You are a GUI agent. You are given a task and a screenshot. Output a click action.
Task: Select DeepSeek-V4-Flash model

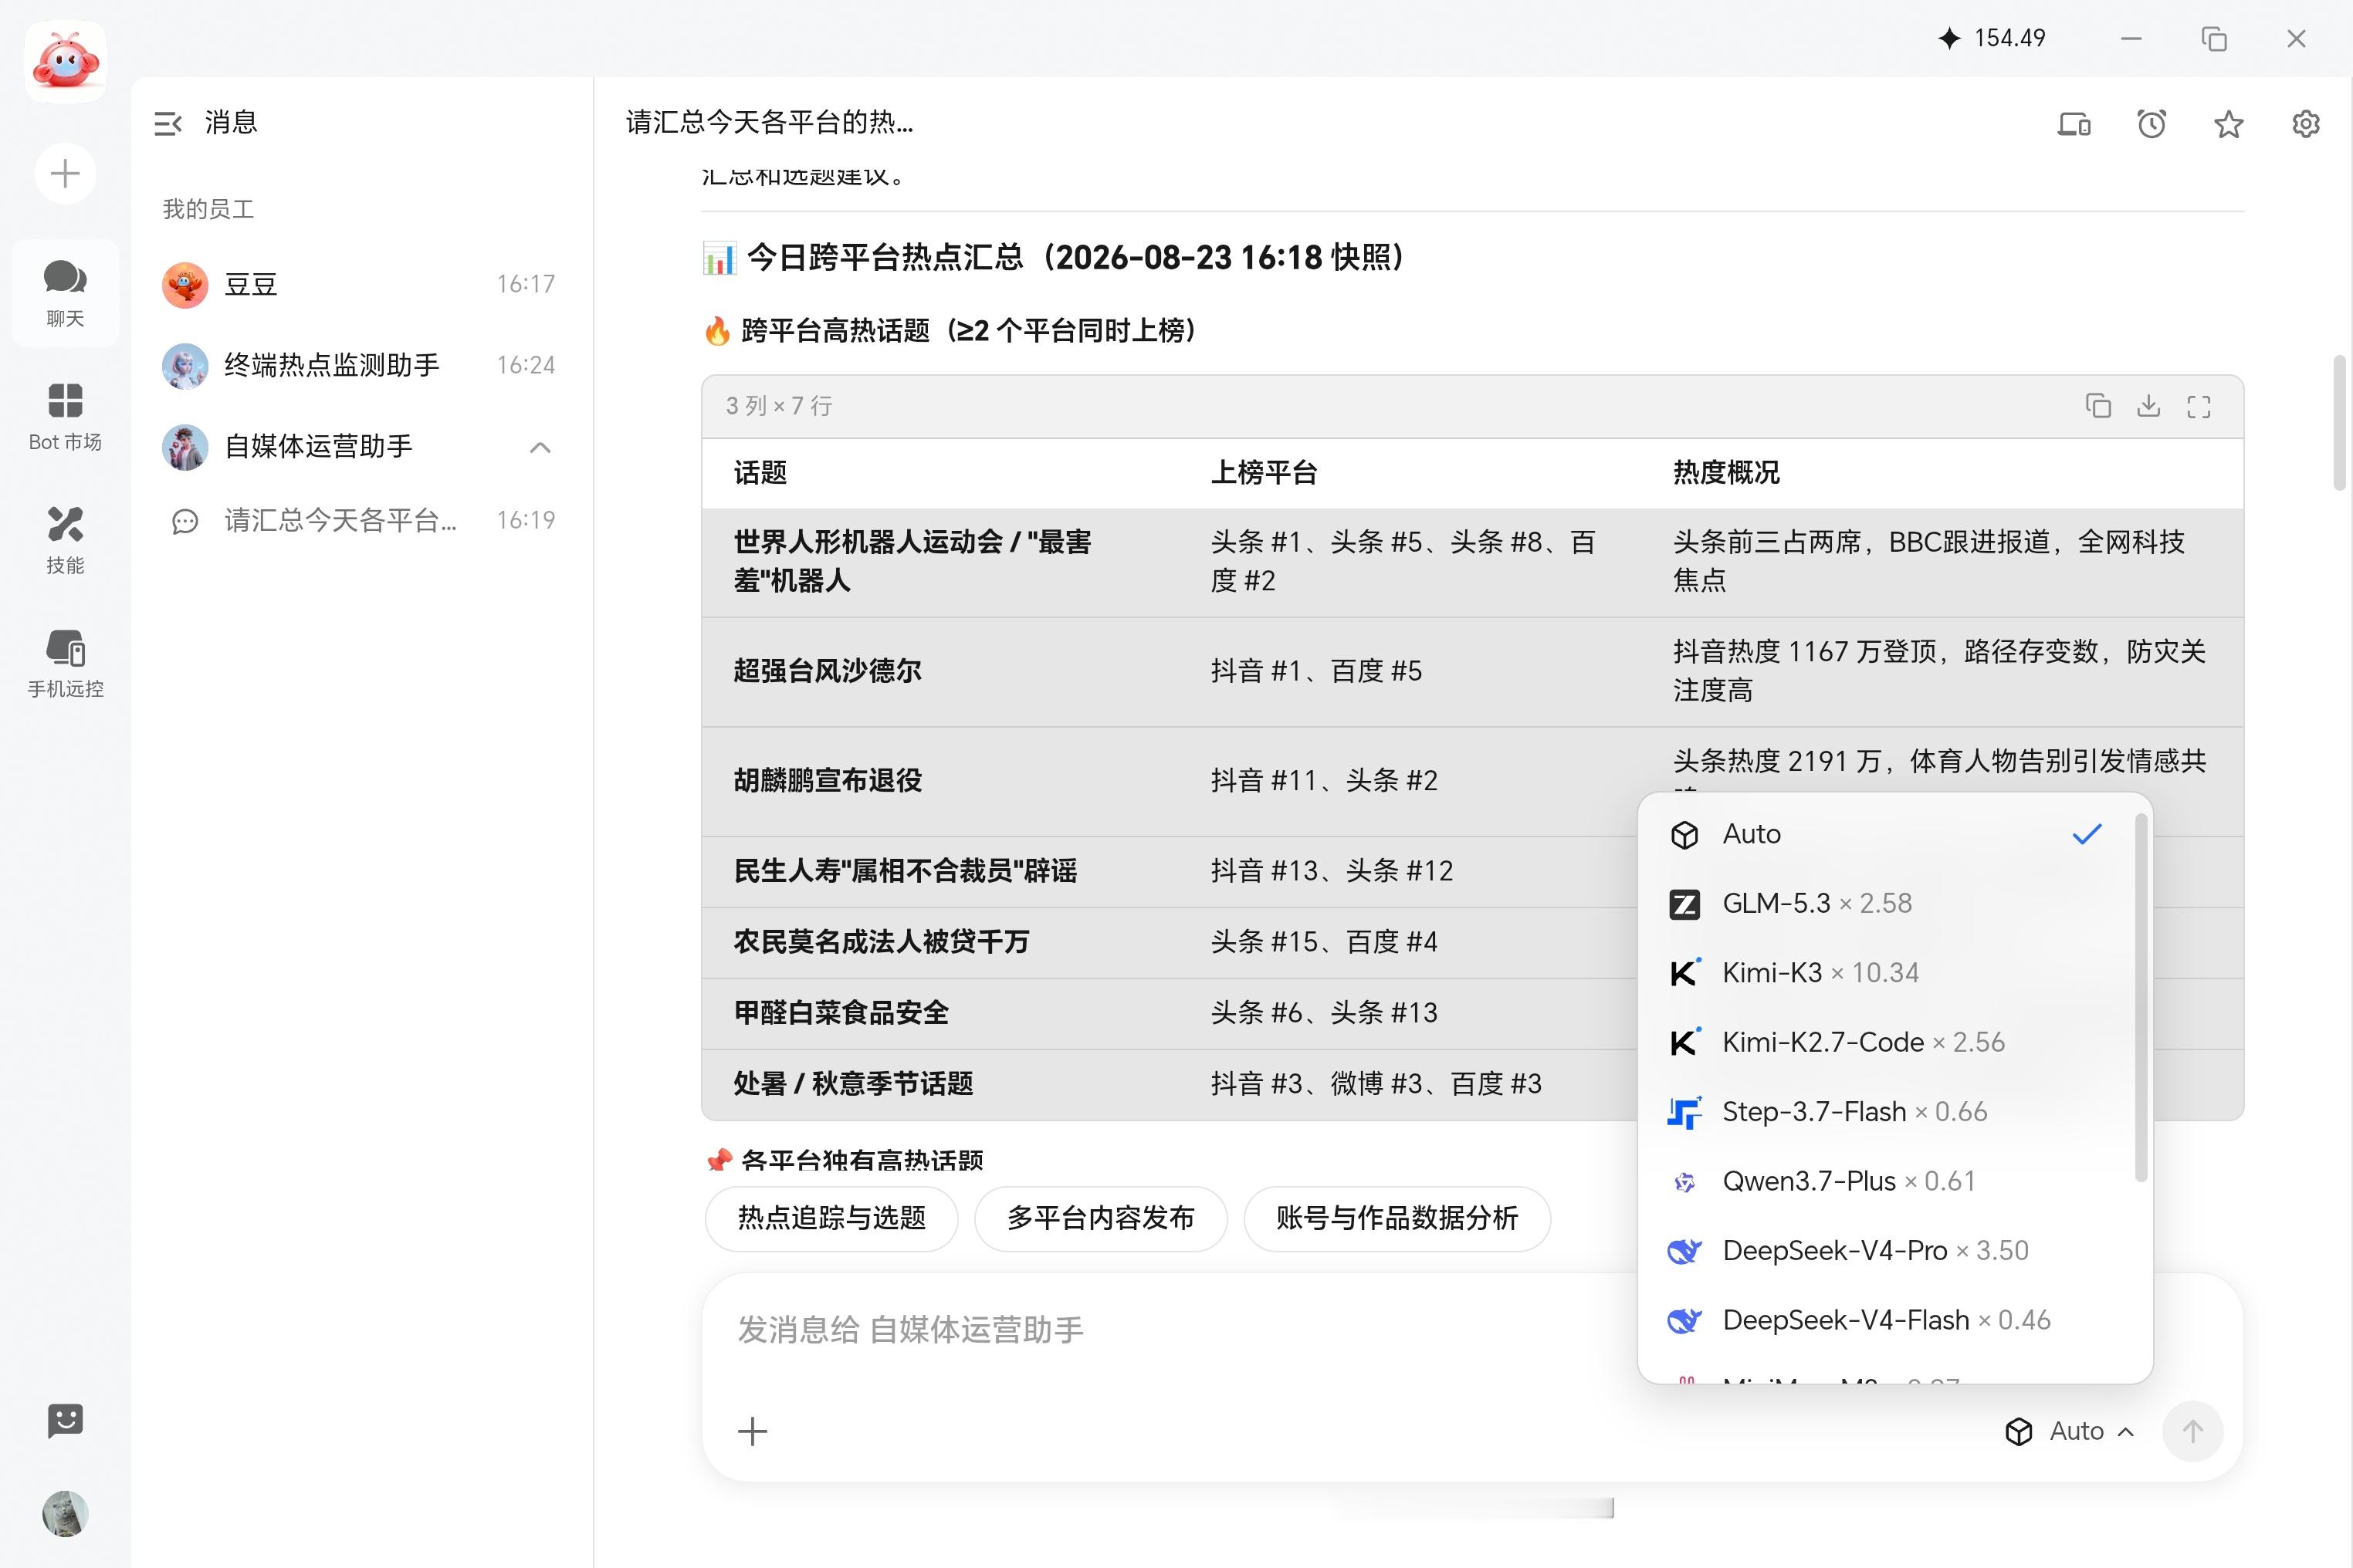(1887, 1320)
